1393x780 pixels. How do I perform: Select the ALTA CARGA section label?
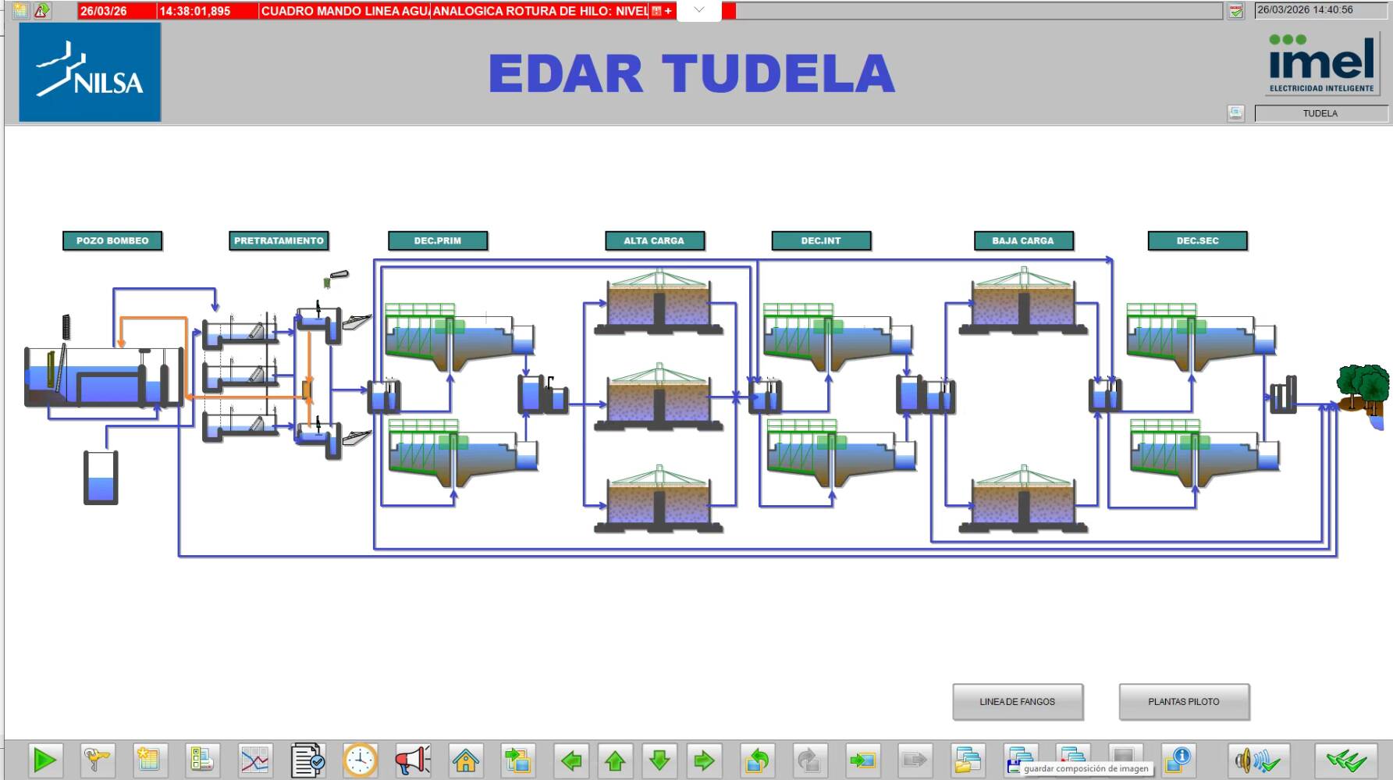[x=654, y=240]
